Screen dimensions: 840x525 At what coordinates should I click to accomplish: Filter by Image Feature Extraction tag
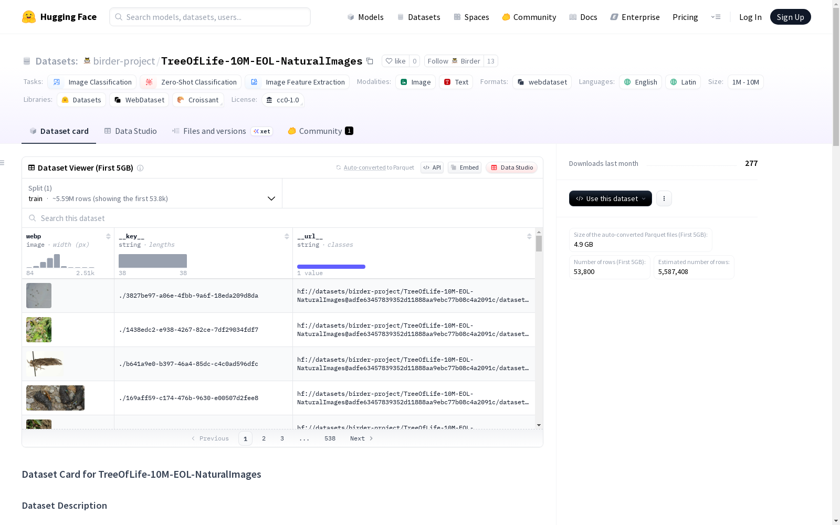point(297,82)
